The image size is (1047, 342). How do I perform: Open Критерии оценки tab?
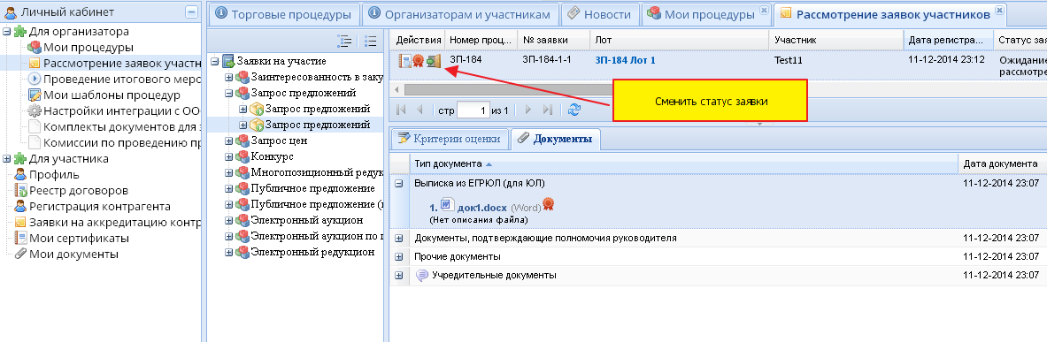(x=450, y=139)
